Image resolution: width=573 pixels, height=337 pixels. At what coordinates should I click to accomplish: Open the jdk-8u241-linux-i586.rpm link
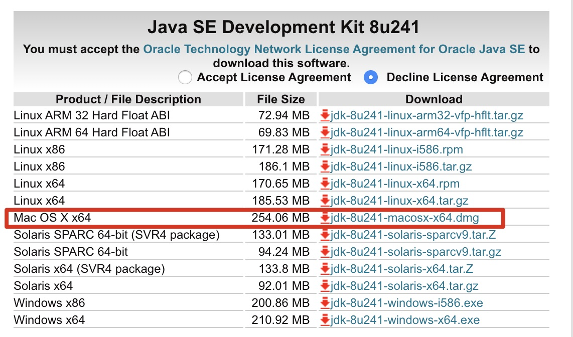click(x=396, y=150)
